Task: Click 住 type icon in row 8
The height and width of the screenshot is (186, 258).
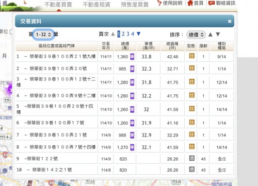Action: point(192,146)
